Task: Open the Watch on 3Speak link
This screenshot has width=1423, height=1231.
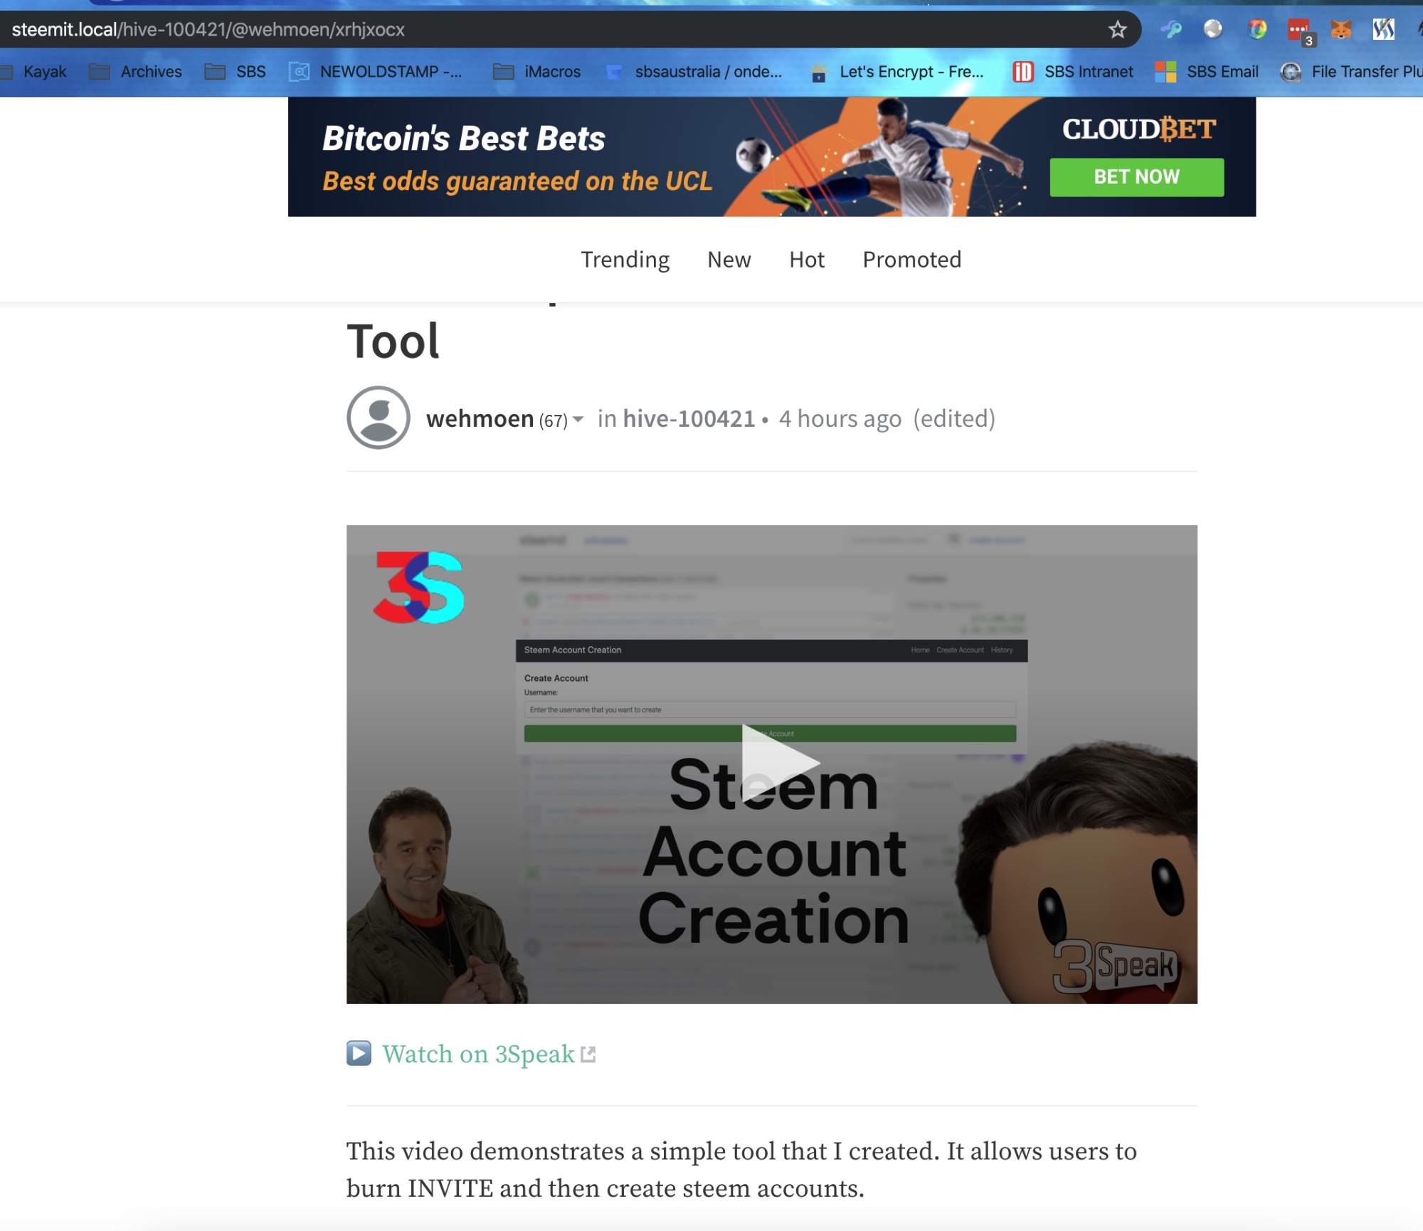Action: tap(477, 1054)
